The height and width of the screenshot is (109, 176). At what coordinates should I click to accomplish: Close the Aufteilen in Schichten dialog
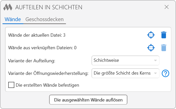(x=166, y=7)
